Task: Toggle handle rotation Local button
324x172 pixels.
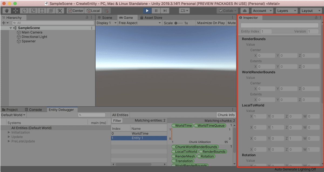Action: [93, 11]
